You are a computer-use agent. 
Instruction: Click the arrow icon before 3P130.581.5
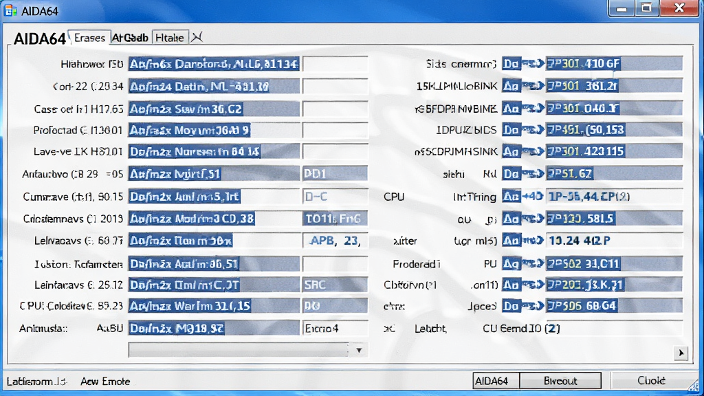coord(533,219)
